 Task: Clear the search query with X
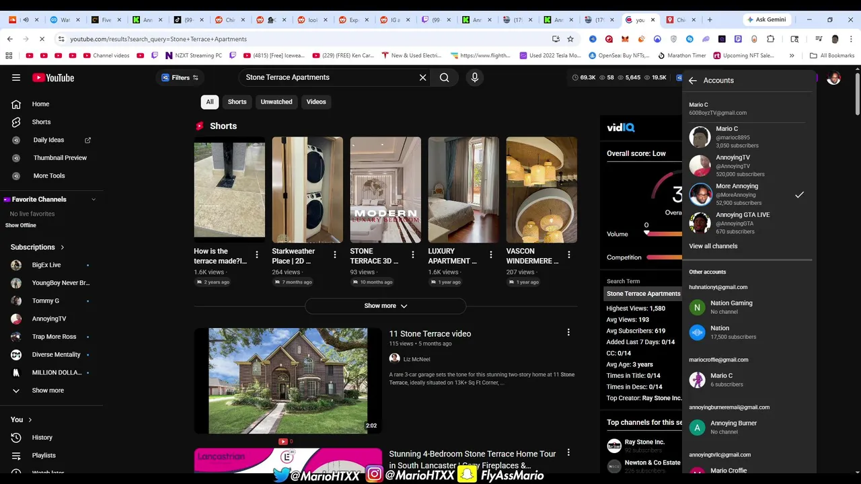point(422,77)
